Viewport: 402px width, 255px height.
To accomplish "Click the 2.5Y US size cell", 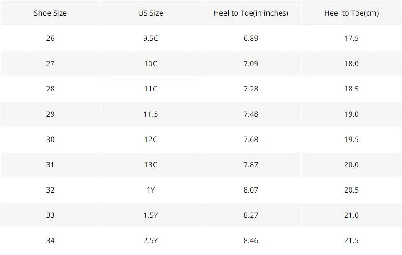I will [150, 240].
